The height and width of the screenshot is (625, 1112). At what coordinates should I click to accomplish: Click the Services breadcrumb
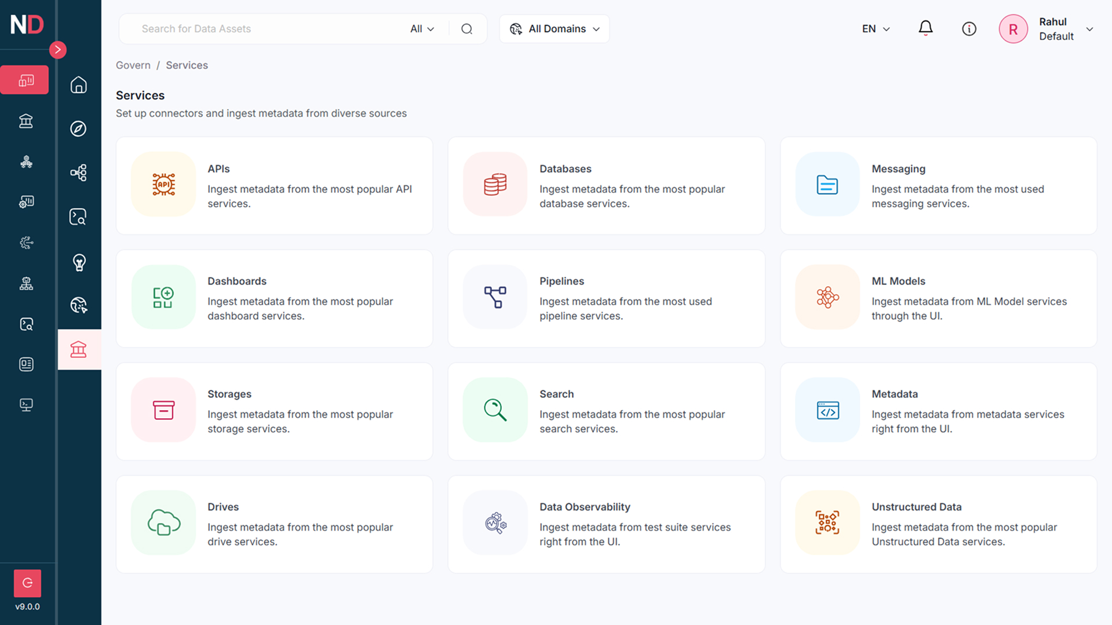click(x=187, y=65)
